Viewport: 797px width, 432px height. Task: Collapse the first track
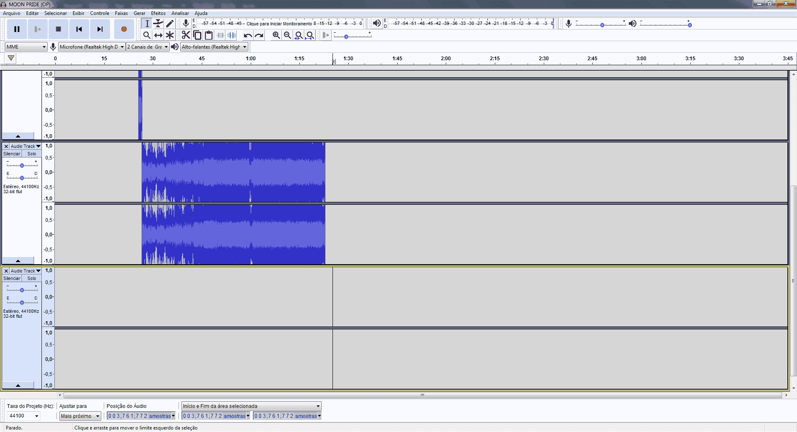[x=18, y=136]
